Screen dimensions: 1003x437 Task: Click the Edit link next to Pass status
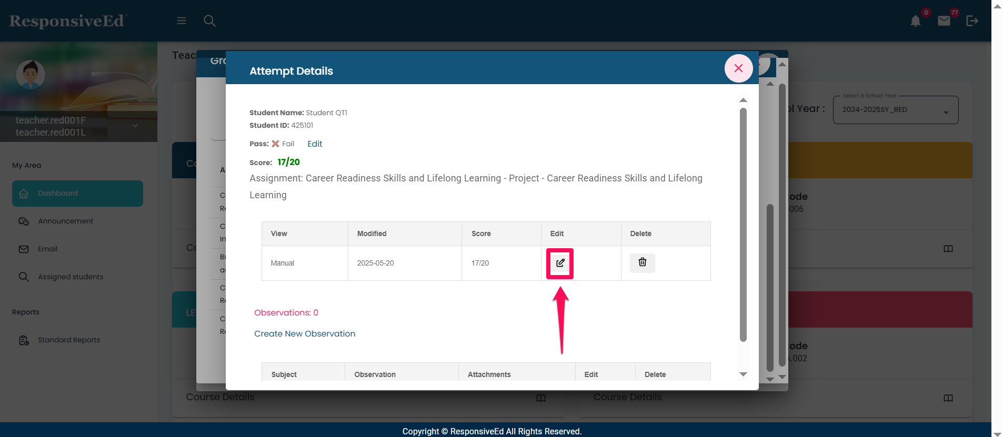click(315, 144)
